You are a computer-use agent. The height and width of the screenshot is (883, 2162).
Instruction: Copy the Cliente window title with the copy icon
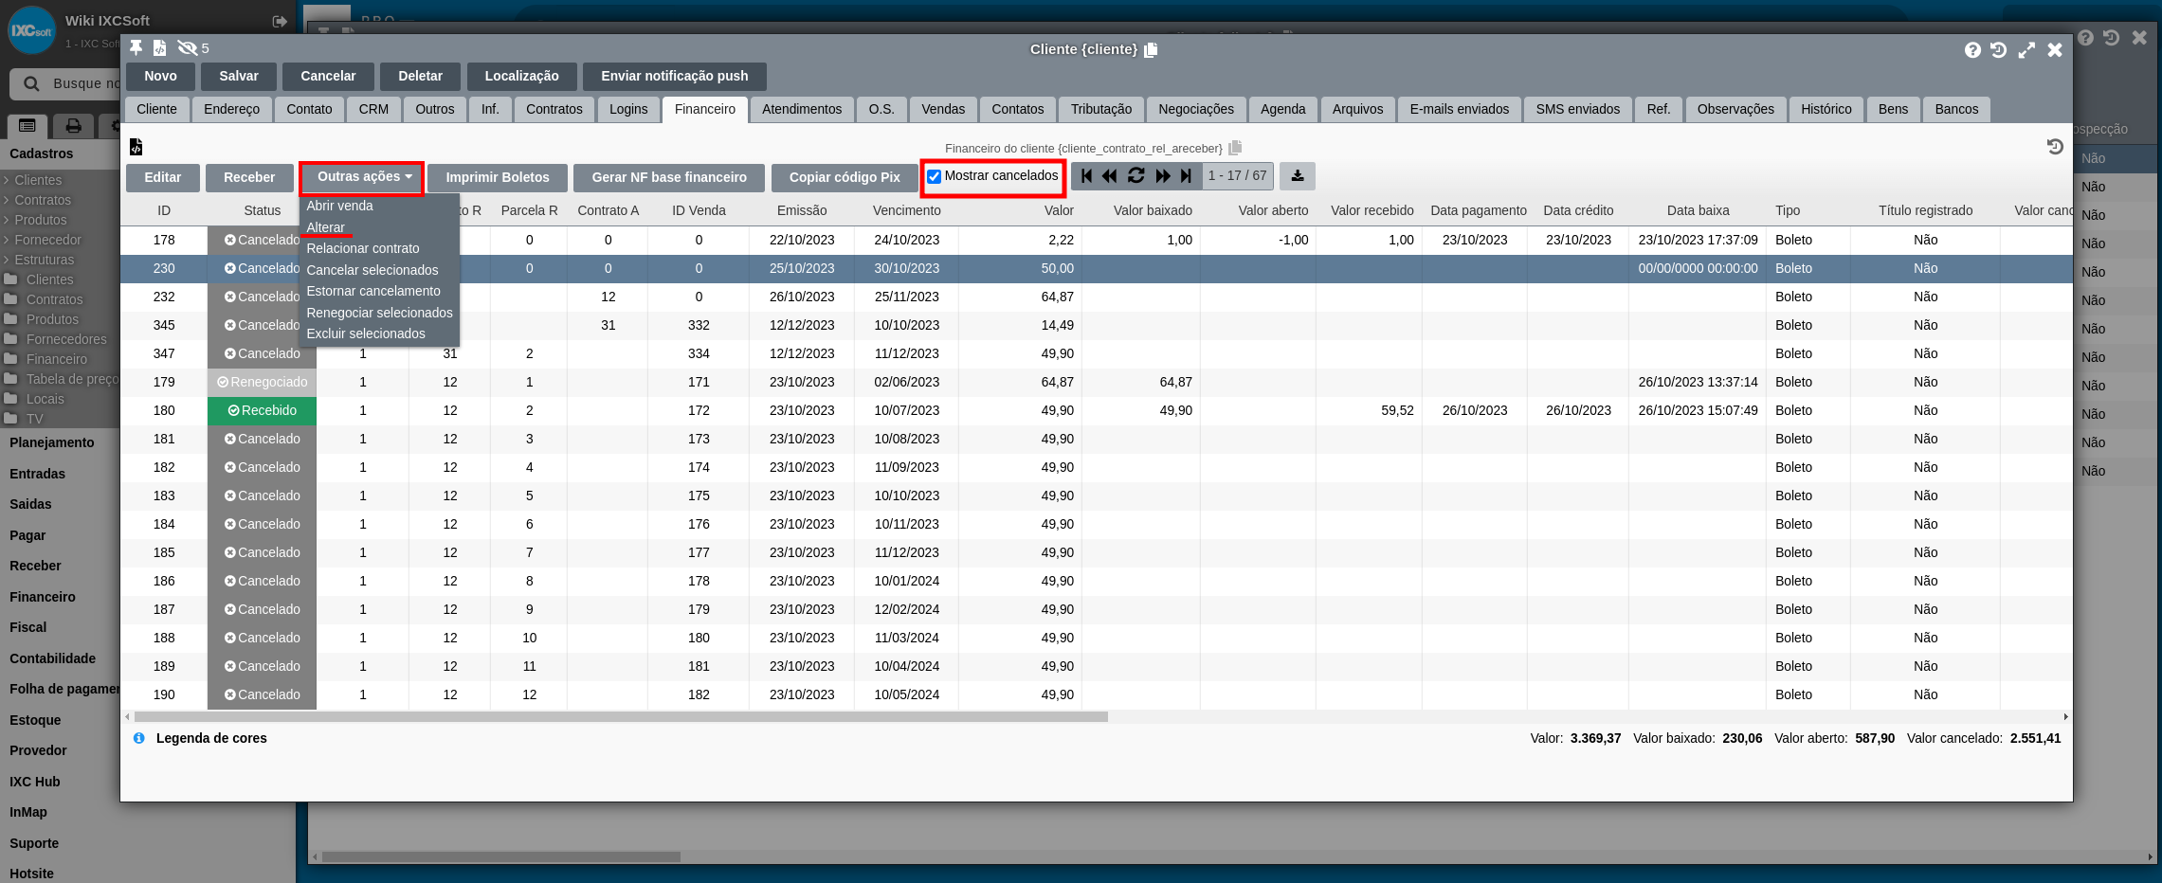tap(1151, 50)
